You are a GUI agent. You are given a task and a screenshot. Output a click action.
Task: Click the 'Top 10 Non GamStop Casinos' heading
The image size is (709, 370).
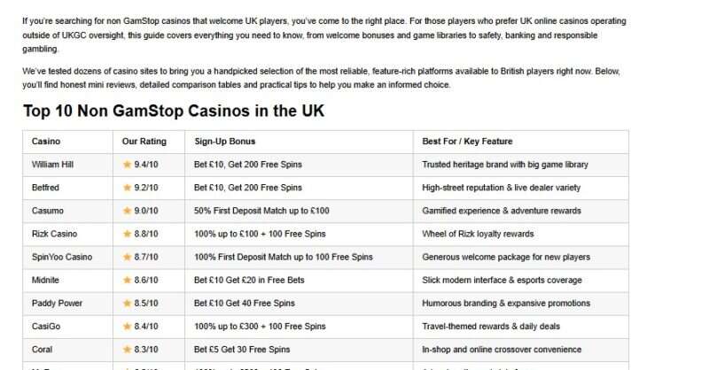point(174,112)
